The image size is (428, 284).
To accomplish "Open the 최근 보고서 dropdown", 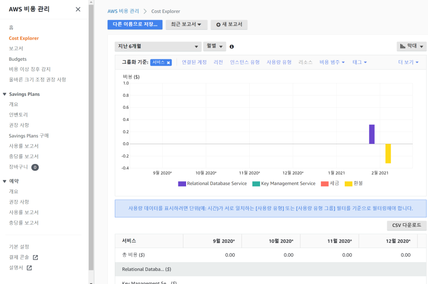I will [187, 25].
